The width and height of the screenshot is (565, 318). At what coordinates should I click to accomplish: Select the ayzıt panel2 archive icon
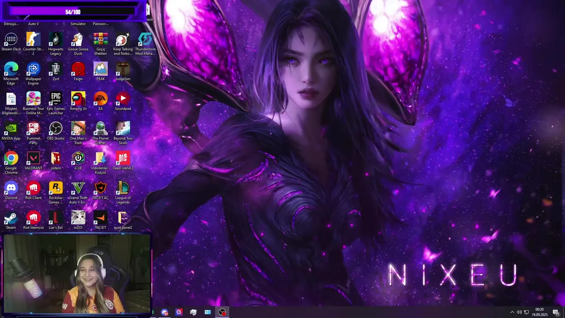(x=123, y=220)
